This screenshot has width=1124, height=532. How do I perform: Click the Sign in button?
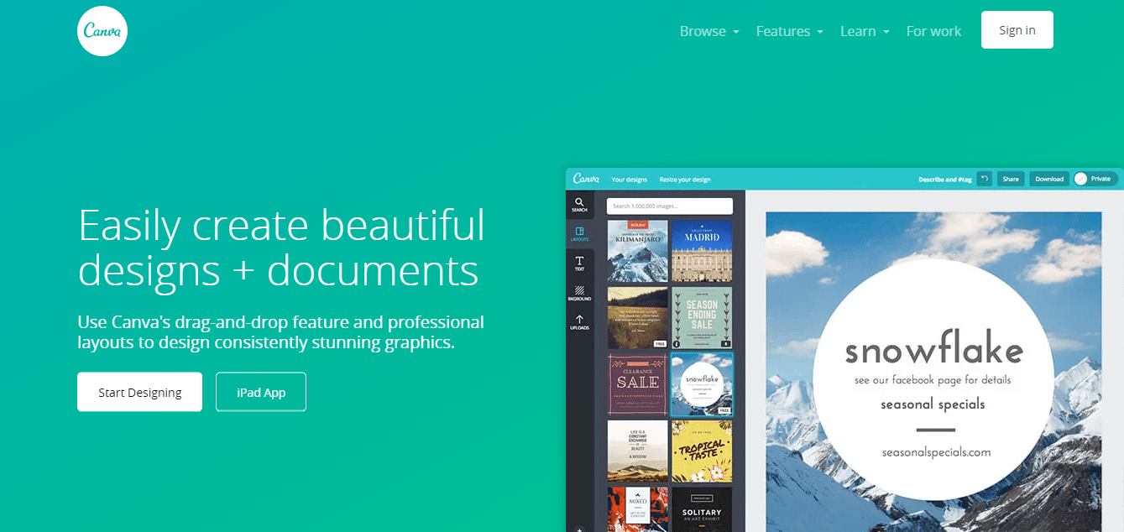[x=1017, y=30]
